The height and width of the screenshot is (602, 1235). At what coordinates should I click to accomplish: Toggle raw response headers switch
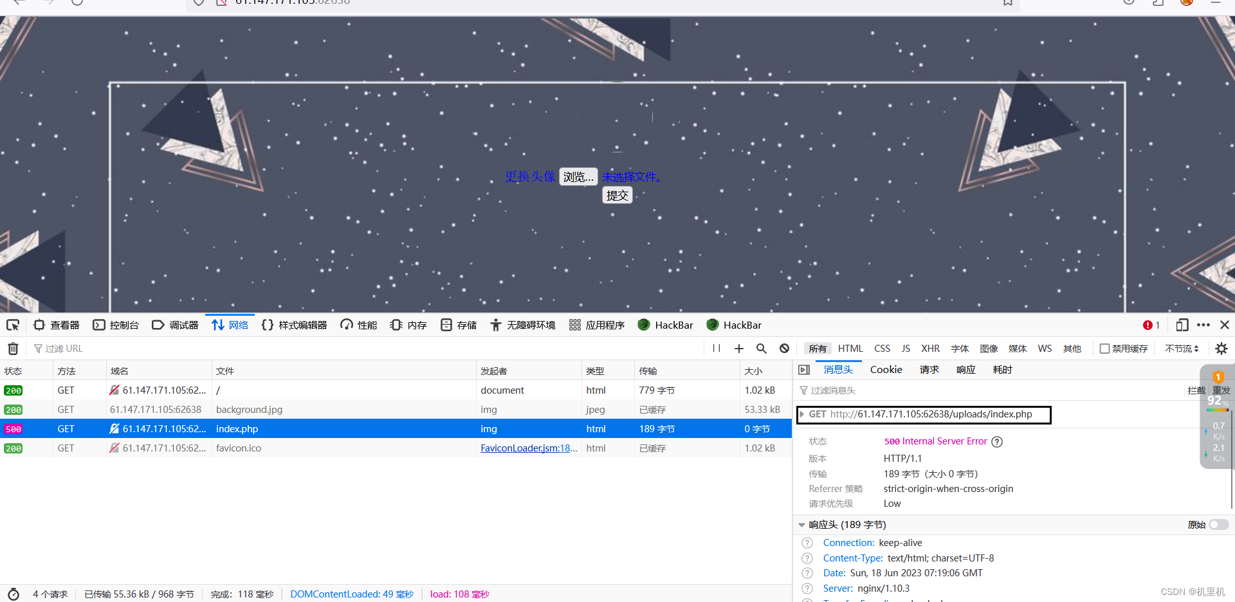coord(1218,525)
